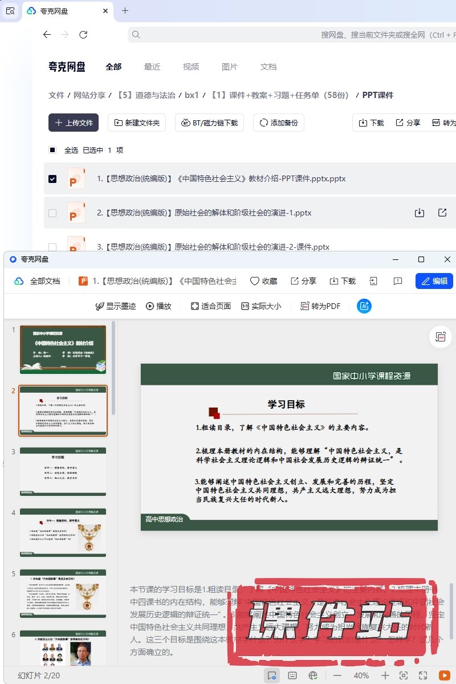Click the blue 编辑 button
456x684 pixels.
434,281
